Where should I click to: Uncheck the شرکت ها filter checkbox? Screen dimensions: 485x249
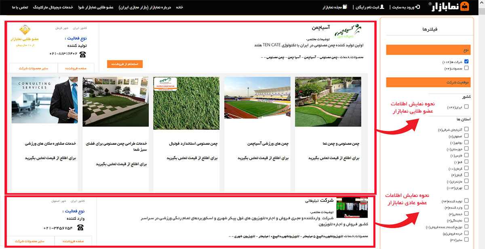click(x=466, y=62)
